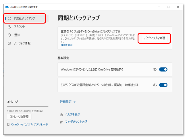Expand the 詳細設定 section
The height and width of the screenshot is (139, 187).
(x=68, y=102)
